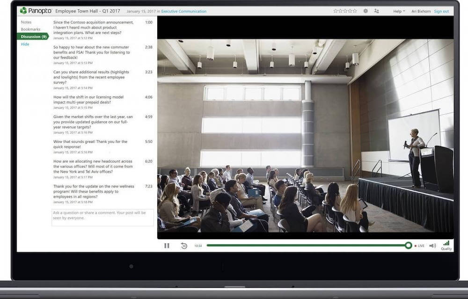Sign out of the account
468x299 pixels.
(x=441, y=11)
